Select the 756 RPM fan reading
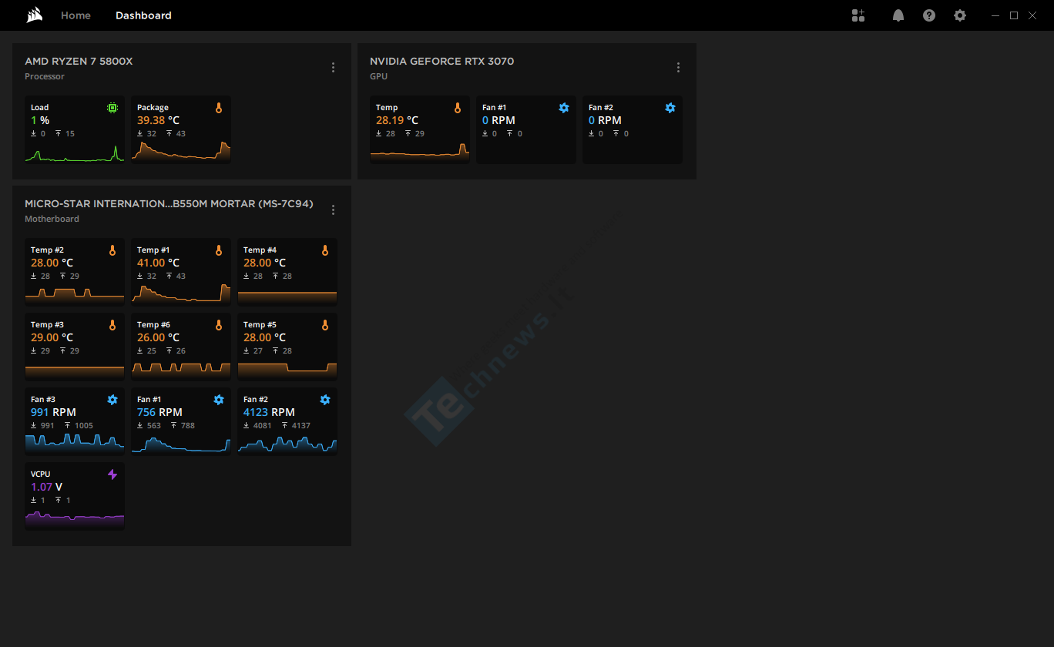This screenshot has height=647, width=1054. [159, 412]
